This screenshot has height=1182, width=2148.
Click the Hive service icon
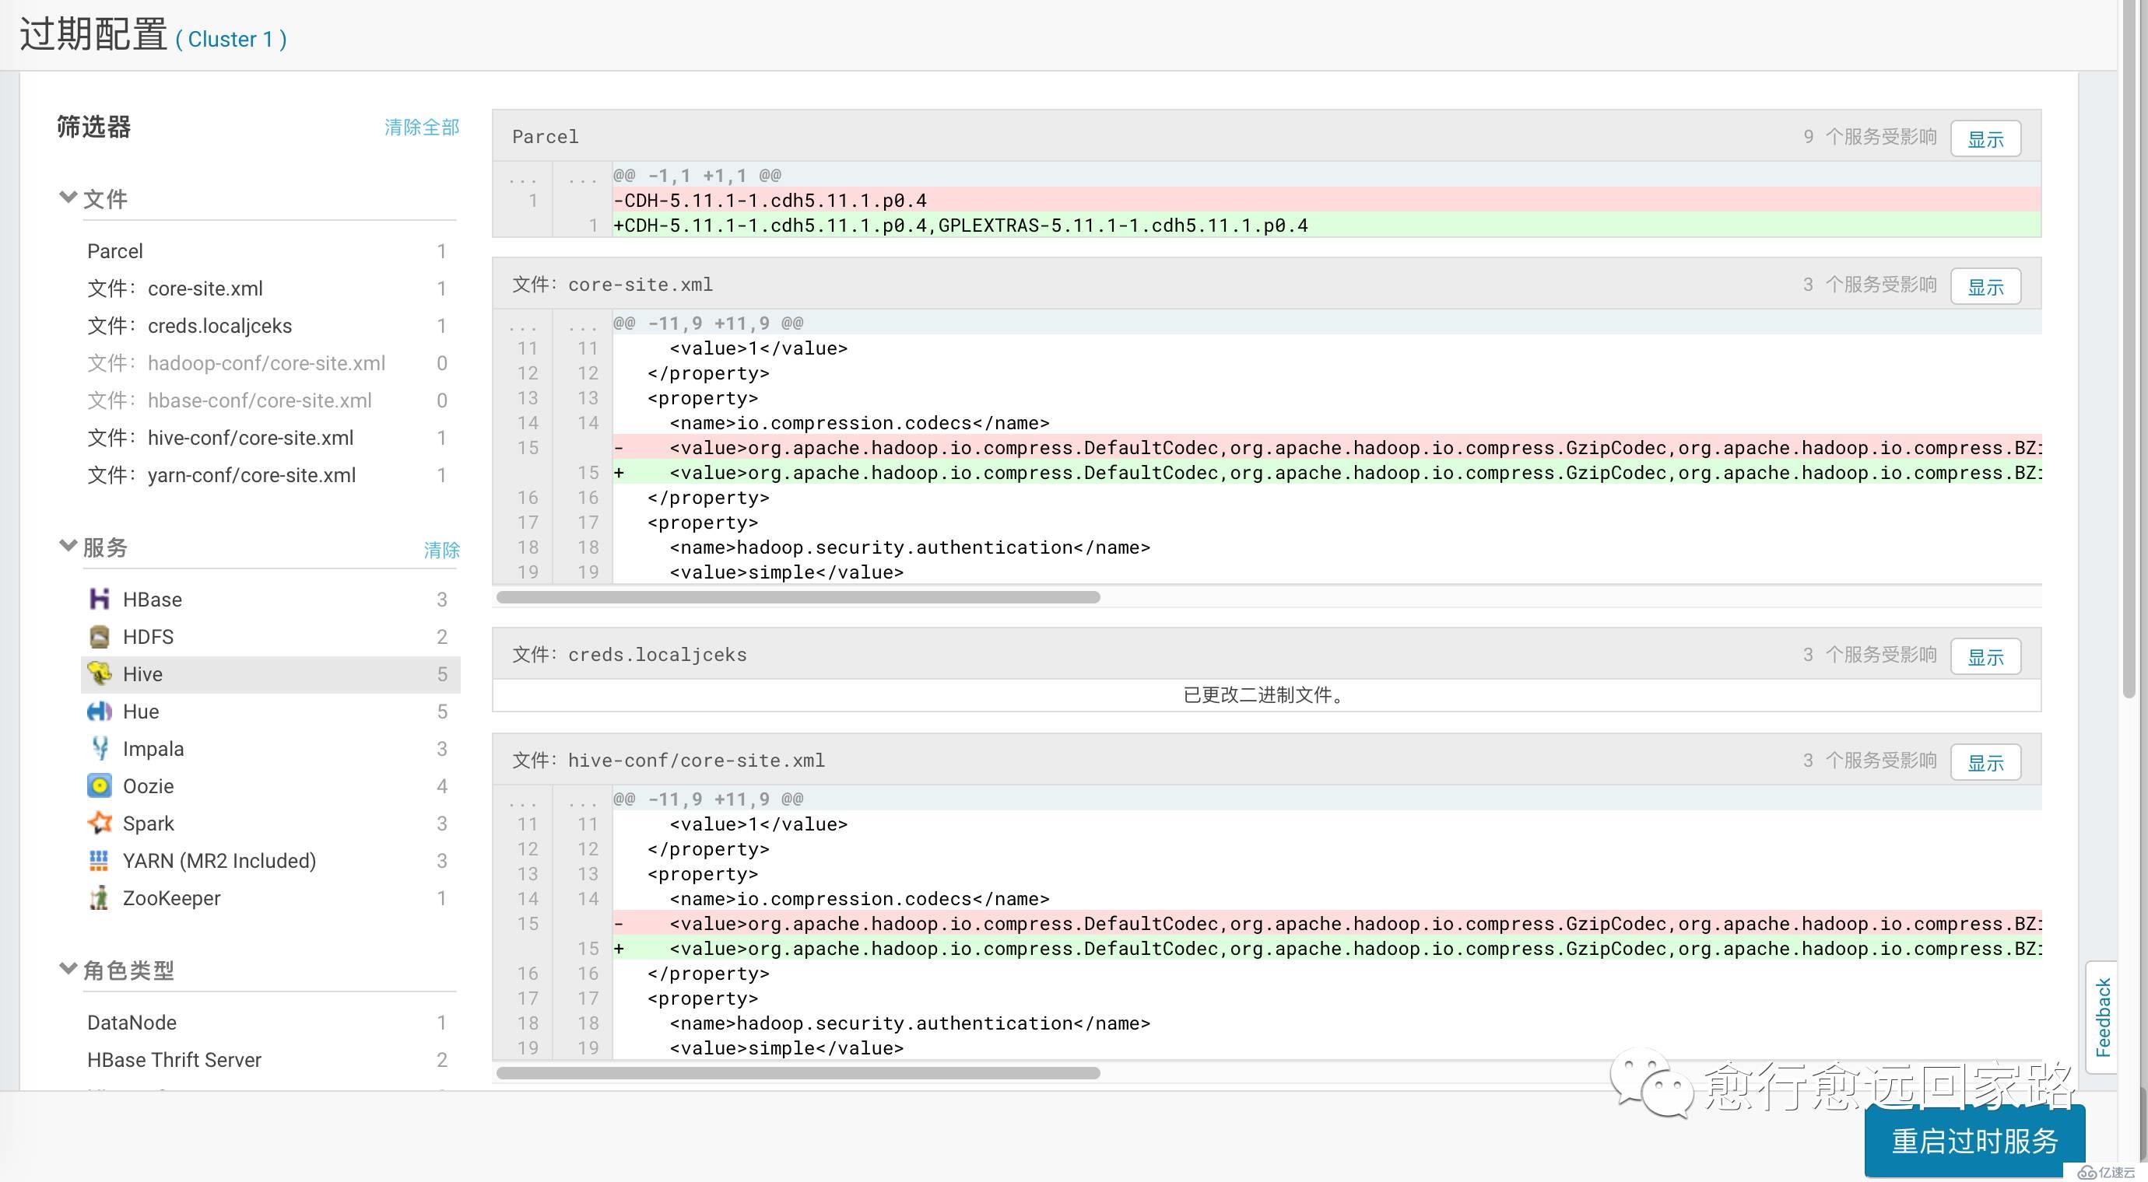tap(99, 673)
